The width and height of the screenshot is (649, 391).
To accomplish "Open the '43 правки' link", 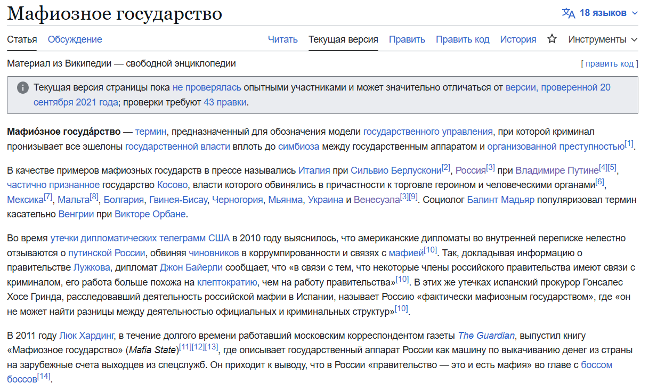I will (225, 102).
